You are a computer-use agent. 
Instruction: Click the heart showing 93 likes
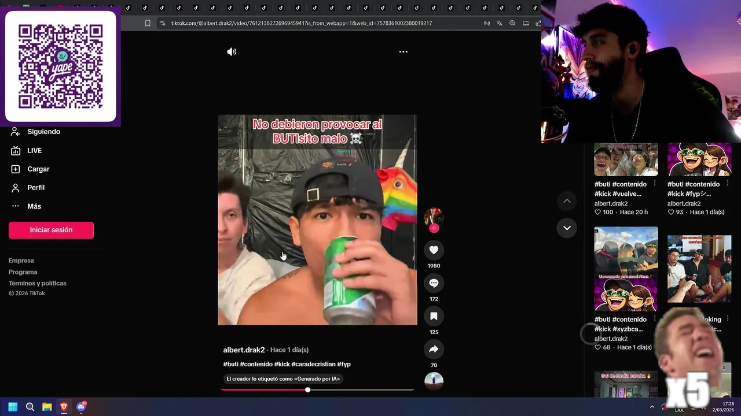(x=670, y=212)
